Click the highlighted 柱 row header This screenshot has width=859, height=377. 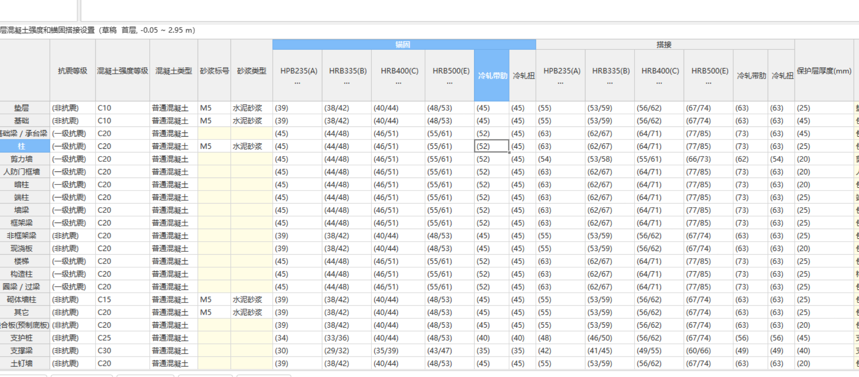(24, 146)
